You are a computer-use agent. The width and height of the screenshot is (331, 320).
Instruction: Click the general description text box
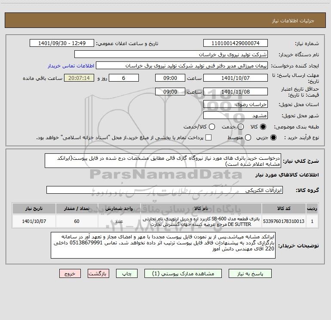[163, 161]
